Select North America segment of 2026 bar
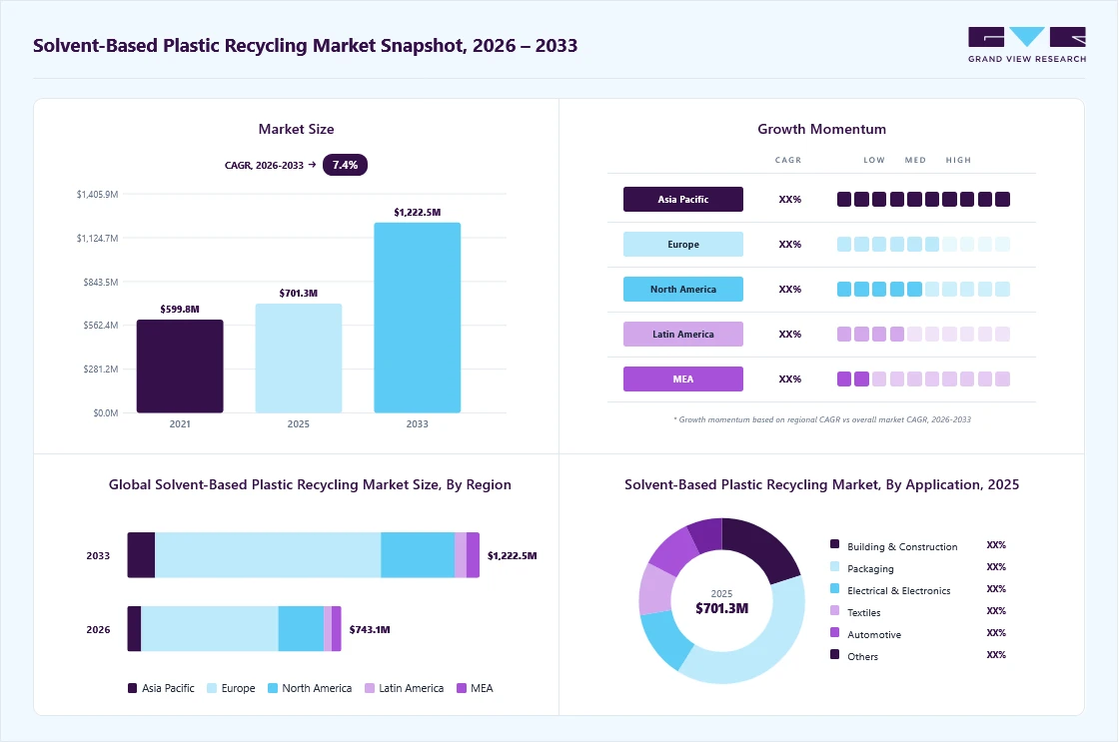Viewport: 1119px width, 742px height. pos(301,628)
